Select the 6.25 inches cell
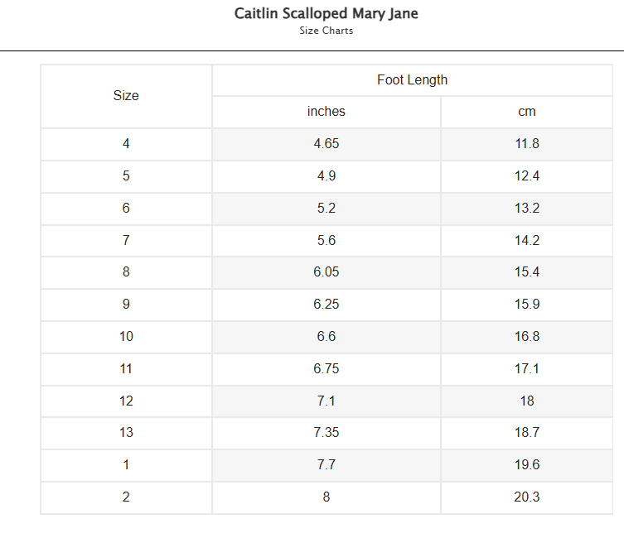The height and width of the screenshot is (533, 624). pyautogui.click(x=327, y=305)
